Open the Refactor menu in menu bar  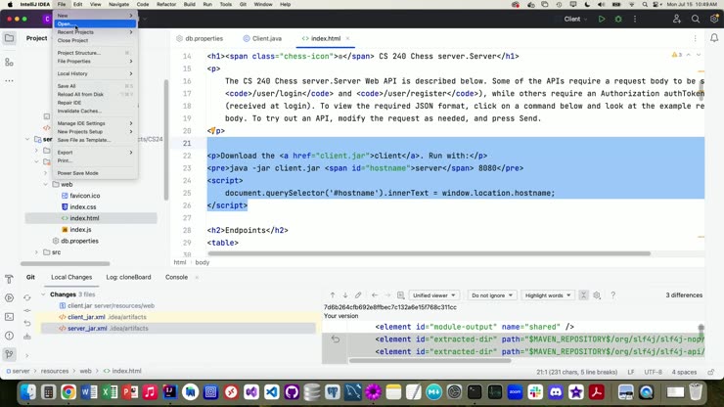point(166,4)
